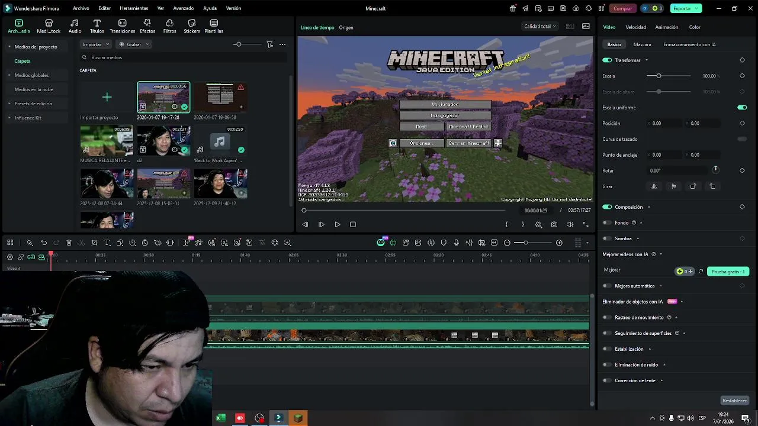Screen dimensions: 758x426
Task: Click flip horizontal icon next to Girar
Action: tap(654, 186)
